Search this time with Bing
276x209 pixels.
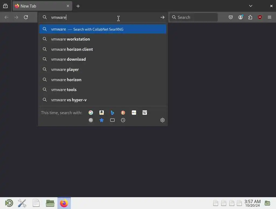112,113
